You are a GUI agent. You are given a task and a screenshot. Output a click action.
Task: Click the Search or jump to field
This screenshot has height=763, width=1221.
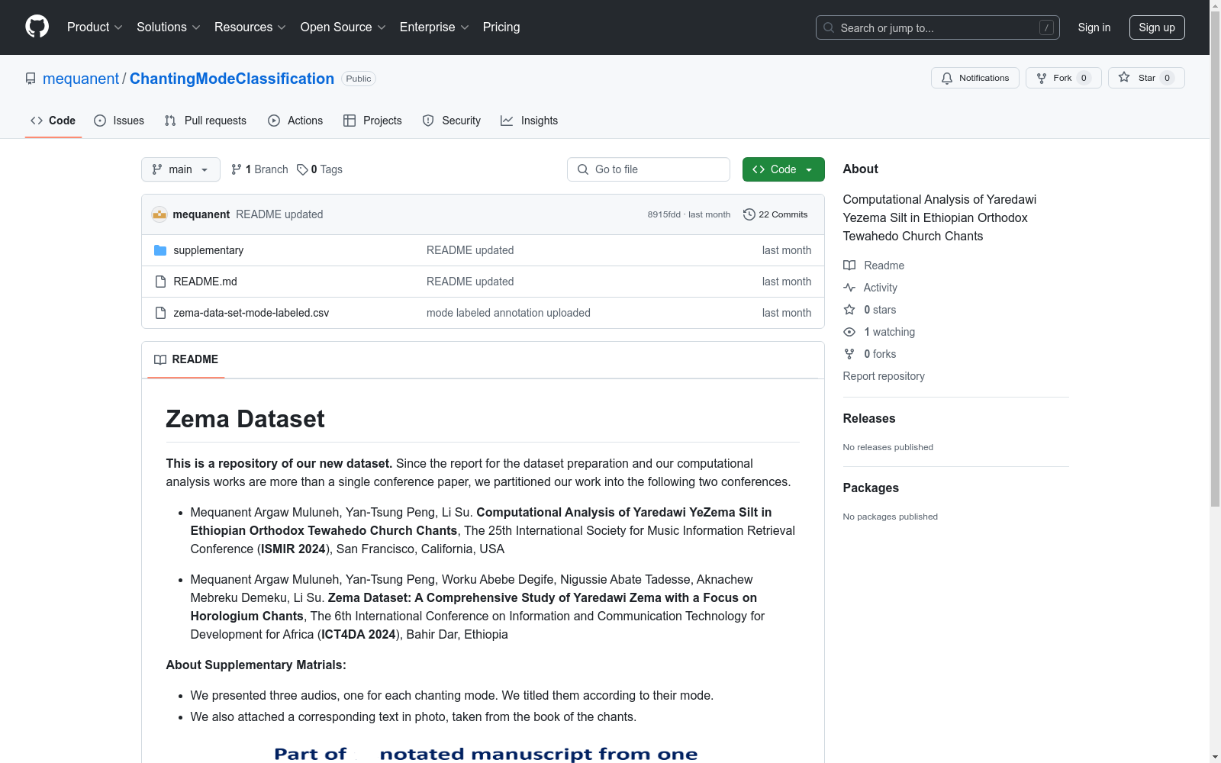coord(938,27)
